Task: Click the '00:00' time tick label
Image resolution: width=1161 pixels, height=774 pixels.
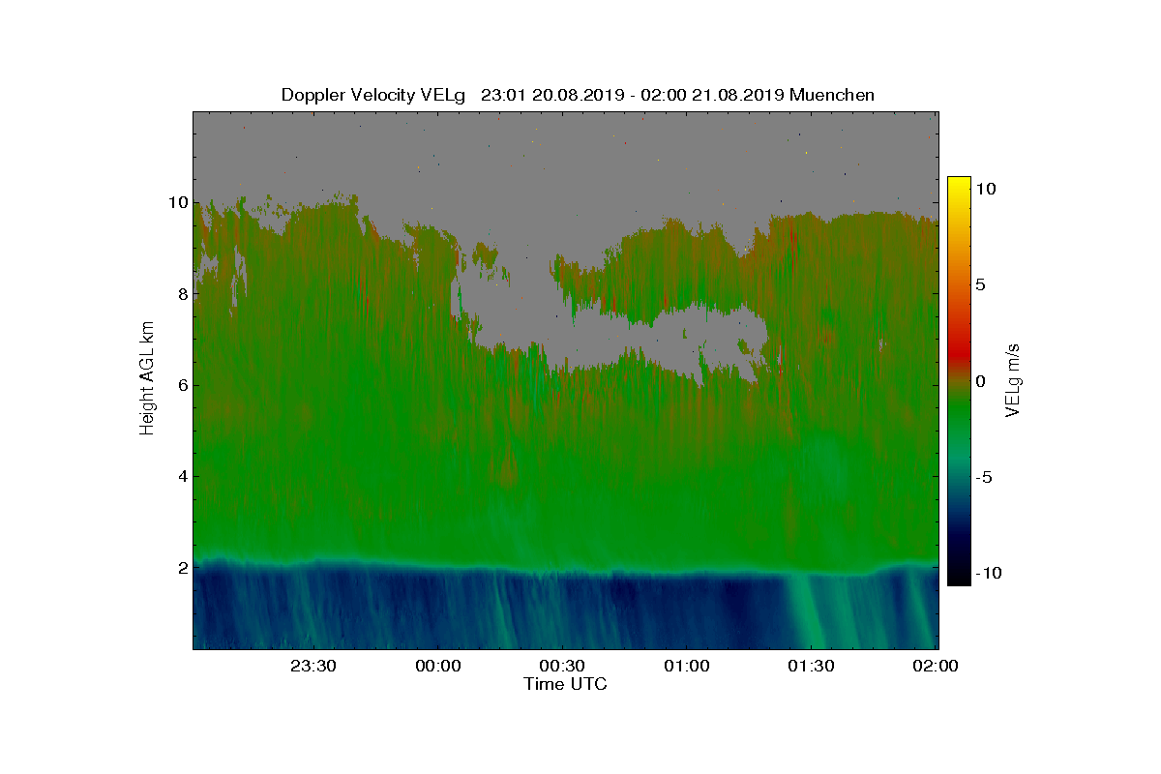Action: pos(438,666)
